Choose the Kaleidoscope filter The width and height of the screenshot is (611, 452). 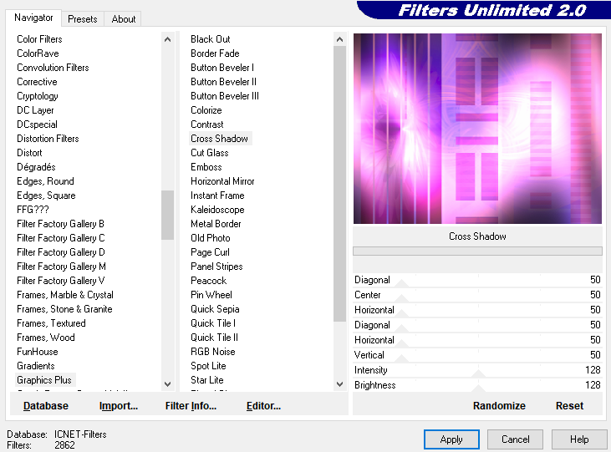pos(217,210)
